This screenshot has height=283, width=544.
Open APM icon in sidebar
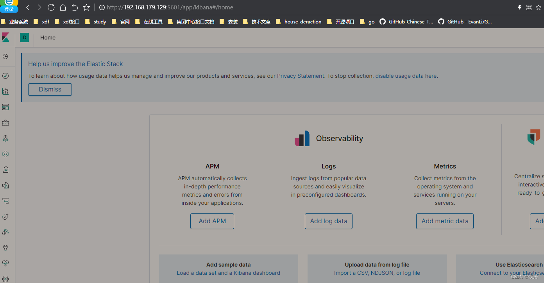coord(5,201)
